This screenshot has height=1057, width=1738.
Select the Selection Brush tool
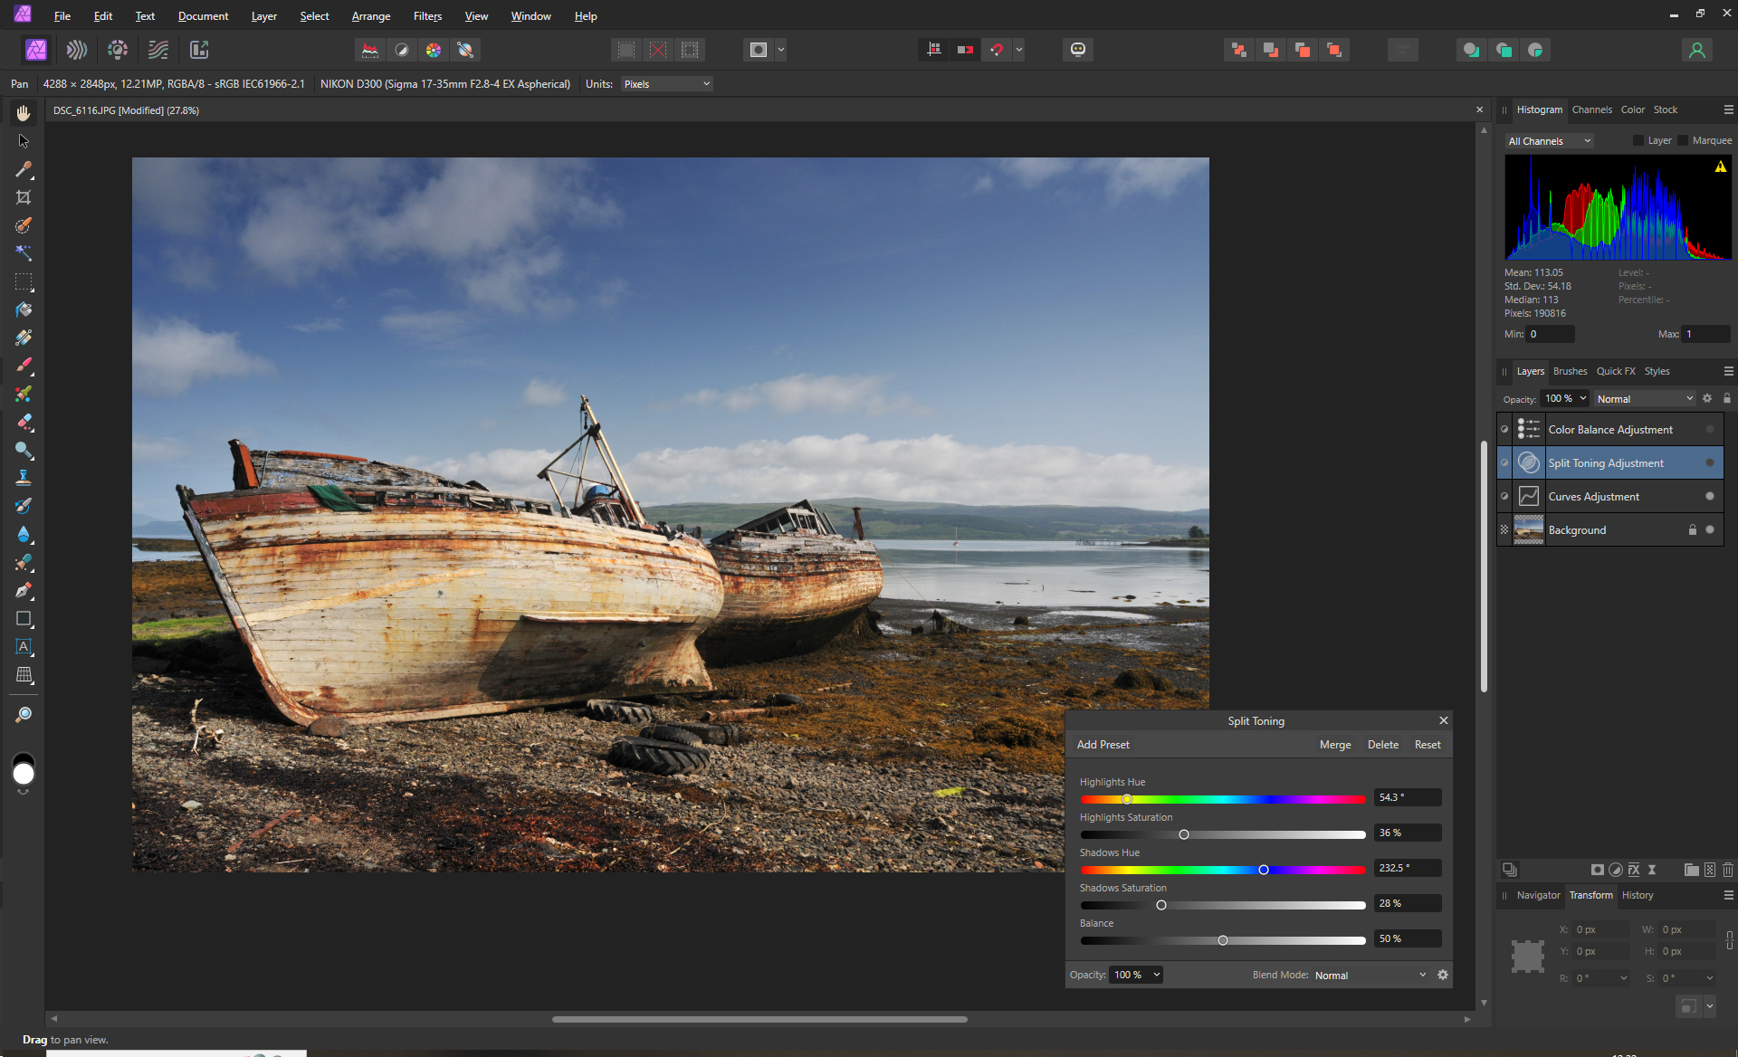click(x=24, y=225)
